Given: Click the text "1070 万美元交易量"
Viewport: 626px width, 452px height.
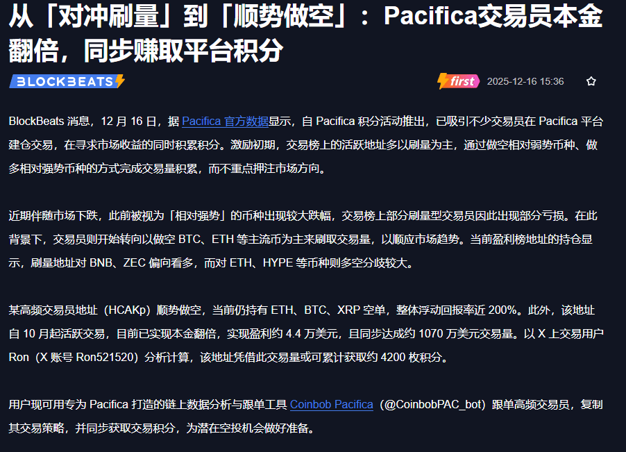Looking at the screenshot, I should pyautogui.click(x=465, y=334).
